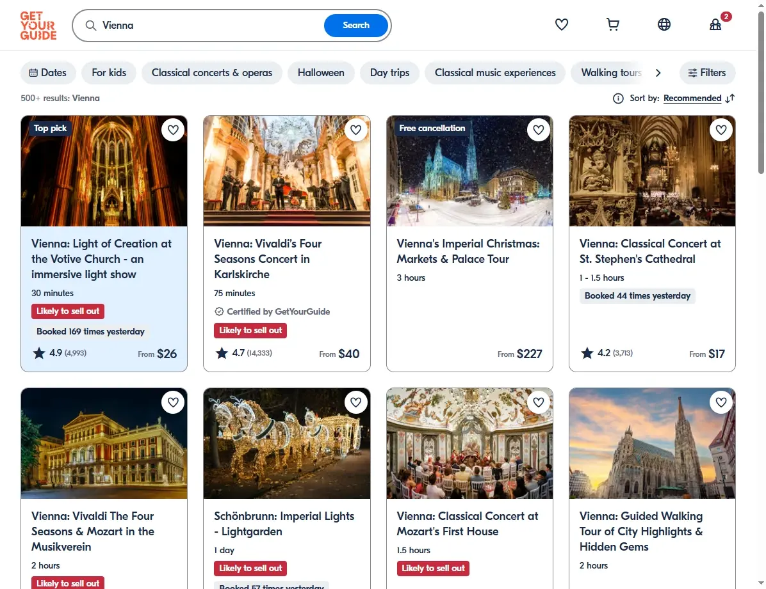The width and height of the screenshot is (766, 589).
Task: Save Vivaldi's Four Seasons Karlskirche to wishlist
Action: (x=355, y=130)
